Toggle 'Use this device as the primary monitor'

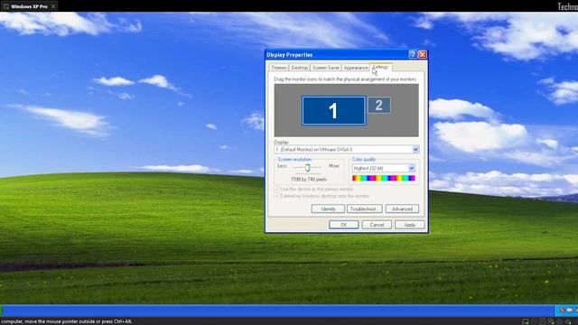[277, 189]
